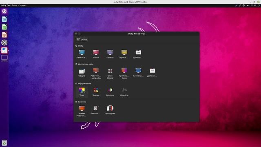
Task: Launch LibreOffice Writer from the launcher
Action: tap(4, 19)
